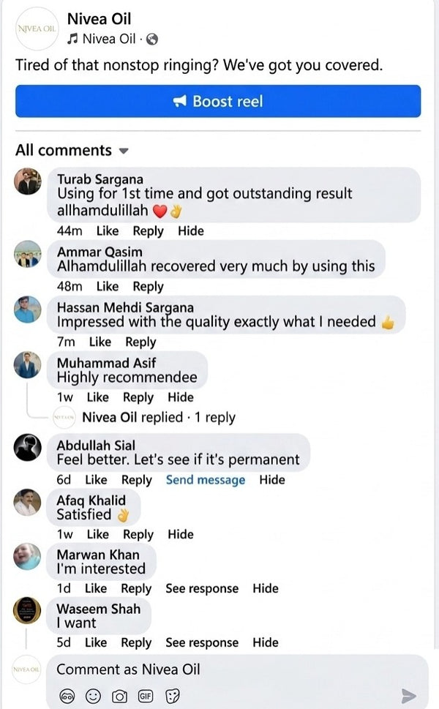Expand the Nivea Oil replied thread
The width and height of the screenshot is (439, 709).
[159, 417]
